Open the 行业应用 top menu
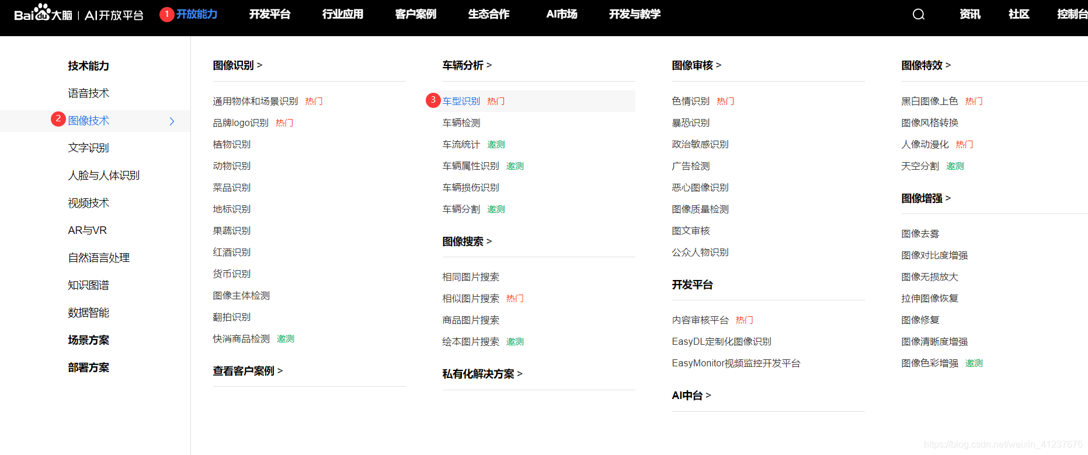Viewport: 1088px width, 455px height. click(343, 14)
